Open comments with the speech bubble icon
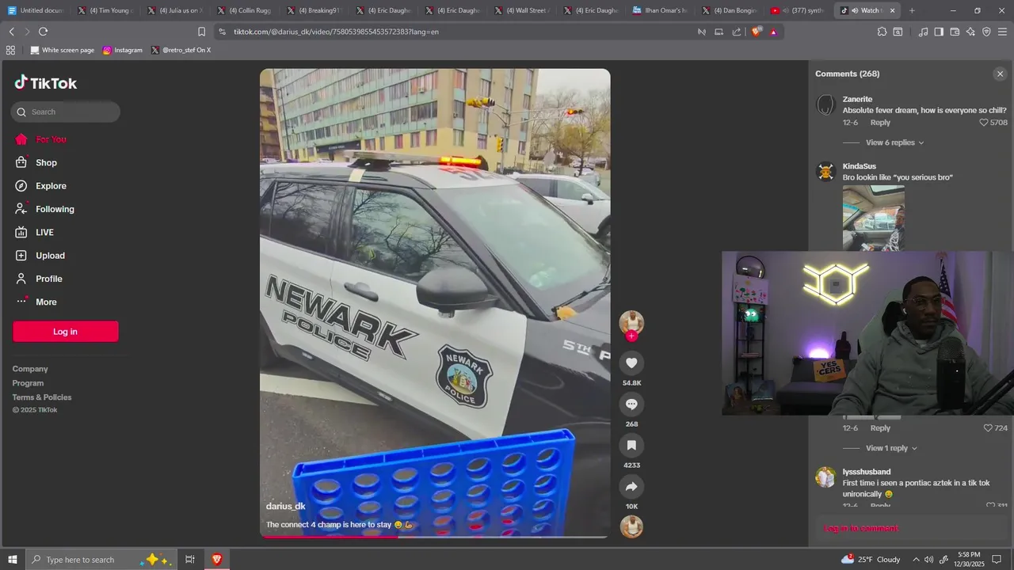Screen dimensions: 1014x570 coord(631,405)
